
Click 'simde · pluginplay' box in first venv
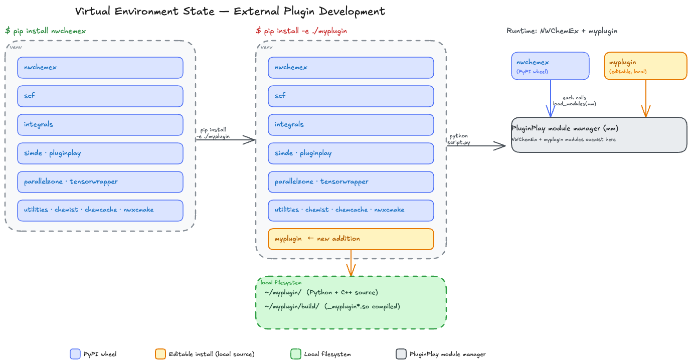click(100, 153)
